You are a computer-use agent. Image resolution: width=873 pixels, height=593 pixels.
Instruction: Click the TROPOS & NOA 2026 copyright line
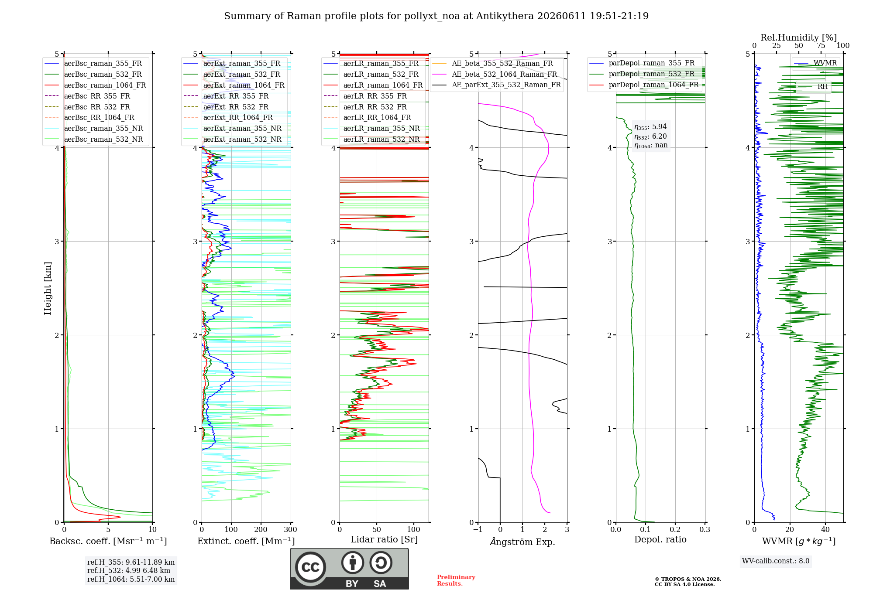688,579
